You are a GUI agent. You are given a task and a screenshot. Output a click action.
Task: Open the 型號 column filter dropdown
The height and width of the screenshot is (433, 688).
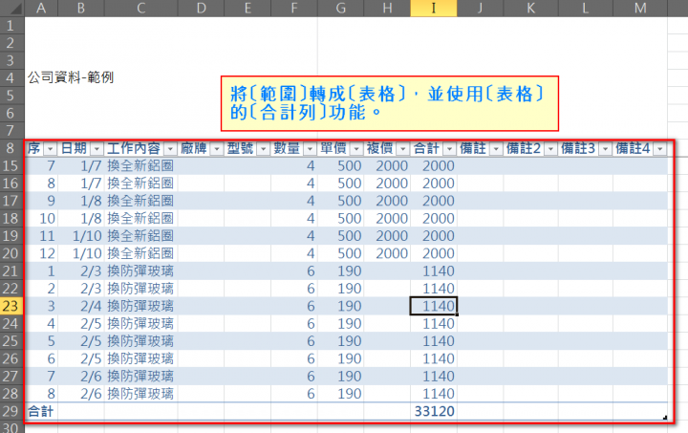[264, 149]
